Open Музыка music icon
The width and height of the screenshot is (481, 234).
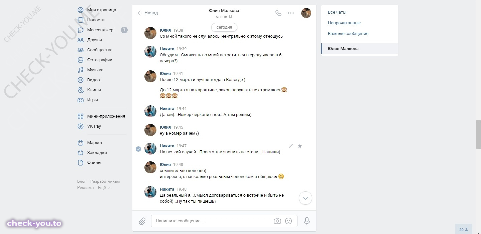click(x=81, y=70)
